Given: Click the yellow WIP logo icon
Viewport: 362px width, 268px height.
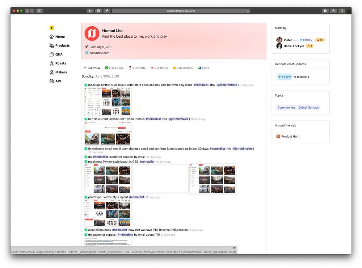Looking at the screenshot, I should coord(52,28).
